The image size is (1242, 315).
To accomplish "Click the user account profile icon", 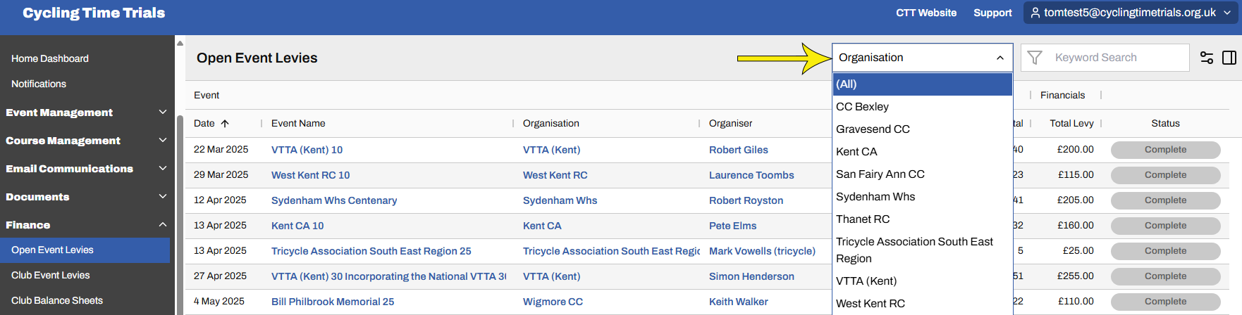I will coord(1035,13).
